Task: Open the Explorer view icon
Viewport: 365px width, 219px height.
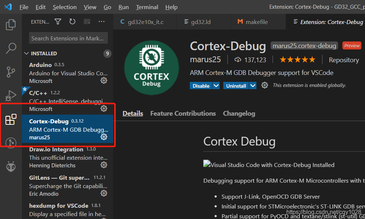Action: pyautogui.click(x=11, y=24)
